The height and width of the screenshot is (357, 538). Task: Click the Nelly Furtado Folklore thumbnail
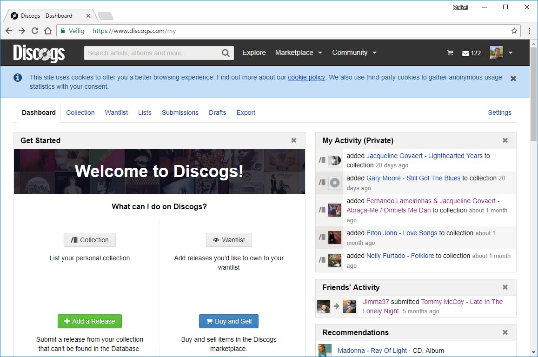click(x=335, y=260)
